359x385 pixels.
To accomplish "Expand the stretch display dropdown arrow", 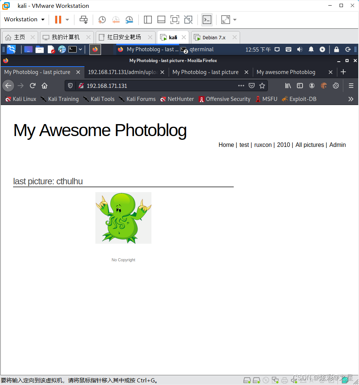I will click(x=235, y=20).
